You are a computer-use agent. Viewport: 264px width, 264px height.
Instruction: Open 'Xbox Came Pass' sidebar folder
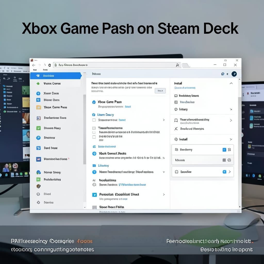coord(56,107)
